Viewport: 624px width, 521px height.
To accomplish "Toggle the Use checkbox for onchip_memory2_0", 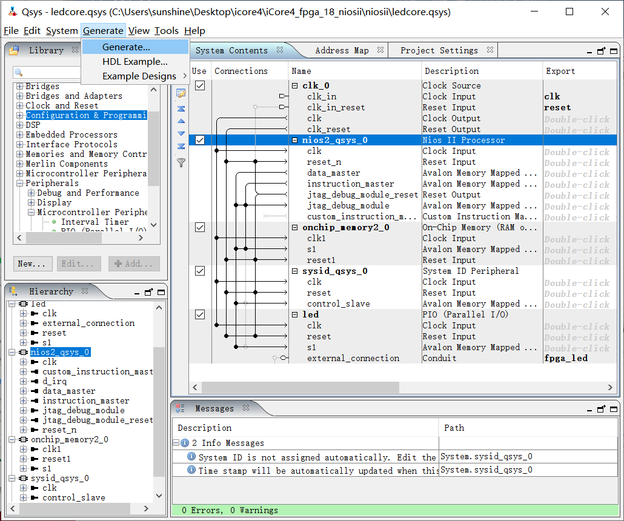I will tap(200, 228).
